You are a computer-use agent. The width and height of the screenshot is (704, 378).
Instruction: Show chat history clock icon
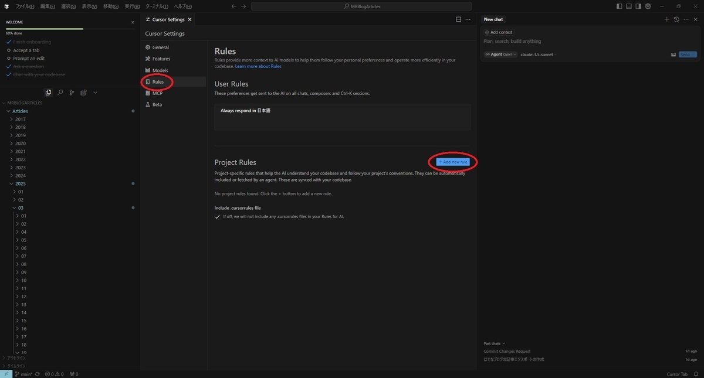(676, 19)
